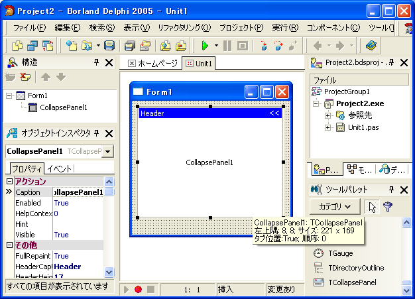Open the Run button dropdown arrow
Image resolution: width=415 pixels, height=299 pixels.
(x=216, y=46)
